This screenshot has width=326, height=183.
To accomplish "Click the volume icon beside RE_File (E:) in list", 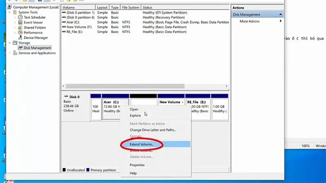I will tap(64, 32).
